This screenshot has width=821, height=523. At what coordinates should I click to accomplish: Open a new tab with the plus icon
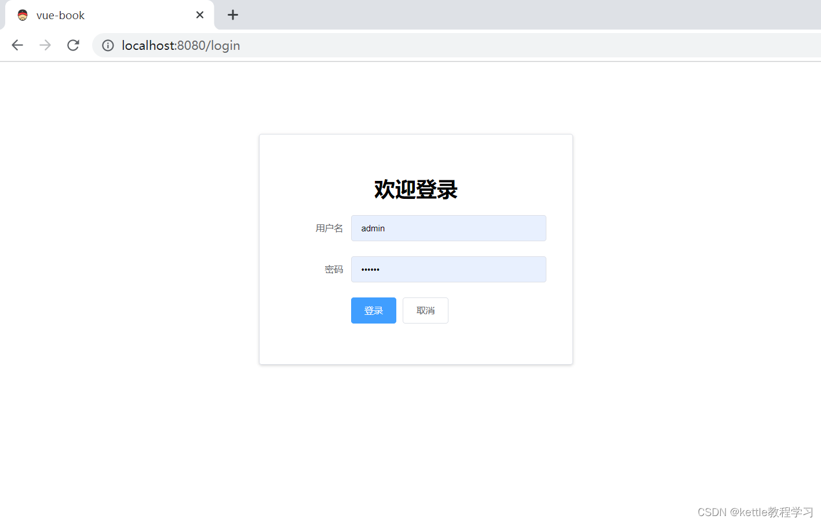point(233,15)
